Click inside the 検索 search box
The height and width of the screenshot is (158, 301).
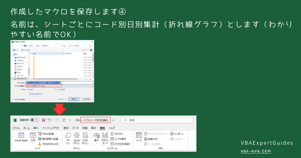(x=157, y=120)
